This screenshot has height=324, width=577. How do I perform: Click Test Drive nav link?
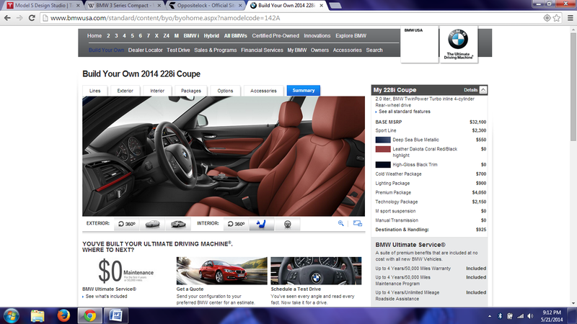[178, 50]
